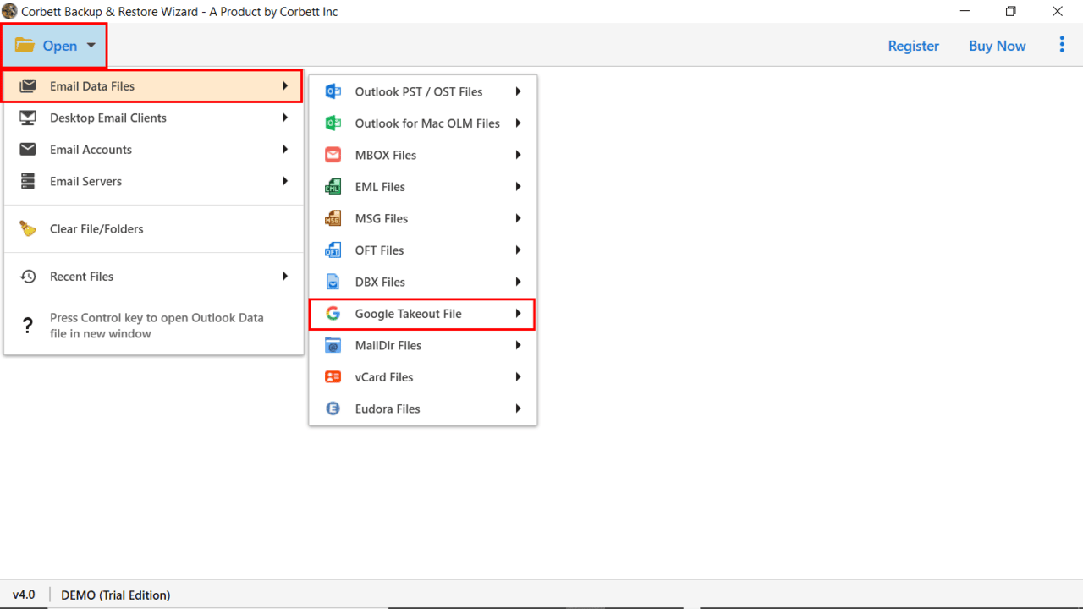
Task: Choose Google Takeout File option
Action: 421,314
